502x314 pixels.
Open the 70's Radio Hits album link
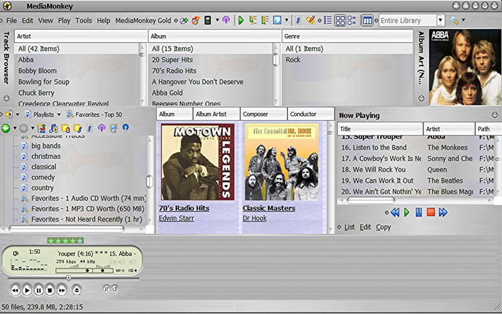[x=184, y=208]
